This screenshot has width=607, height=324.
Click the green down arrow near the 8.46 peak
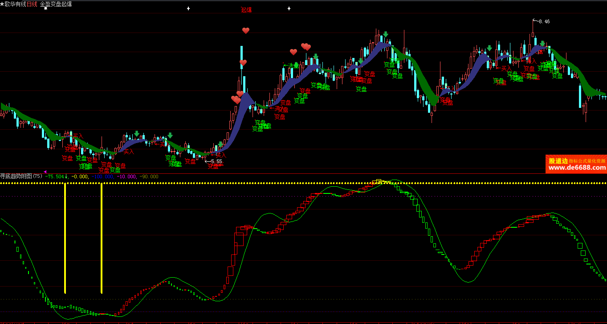tap(542, 44)
